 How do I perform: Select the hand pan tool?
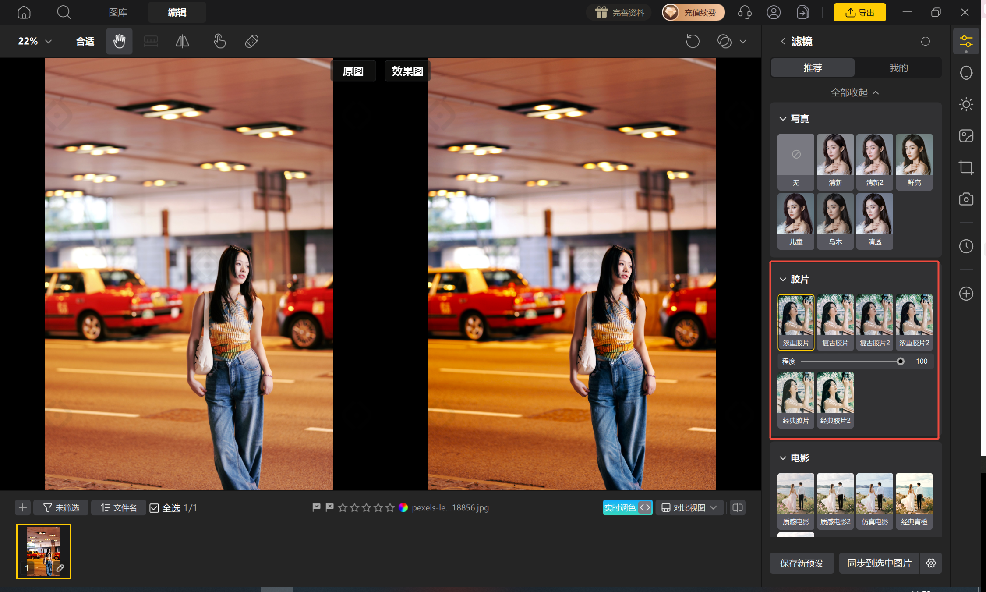[119, 41]
